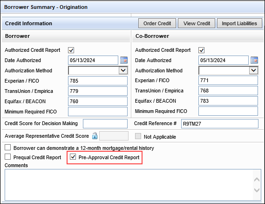Click inside the Comments text area
The height and width of the screenshot is (204, 265).
129,185
